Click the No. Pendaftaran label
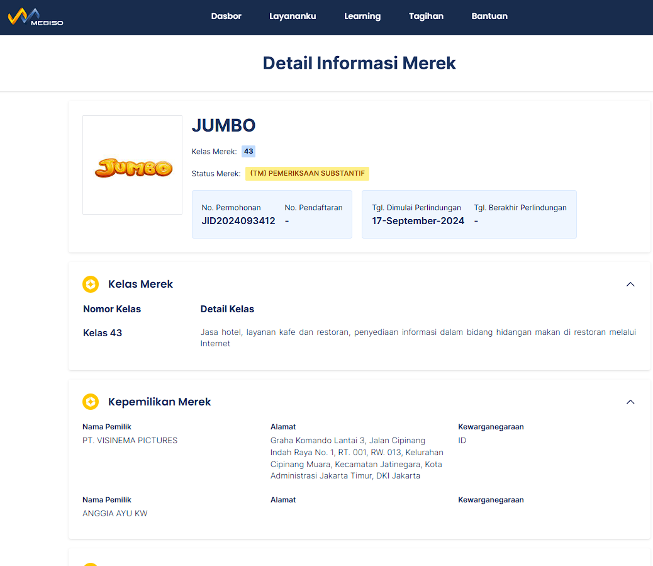Viewport: 653px width, 566px height. [x=313, y=208]
